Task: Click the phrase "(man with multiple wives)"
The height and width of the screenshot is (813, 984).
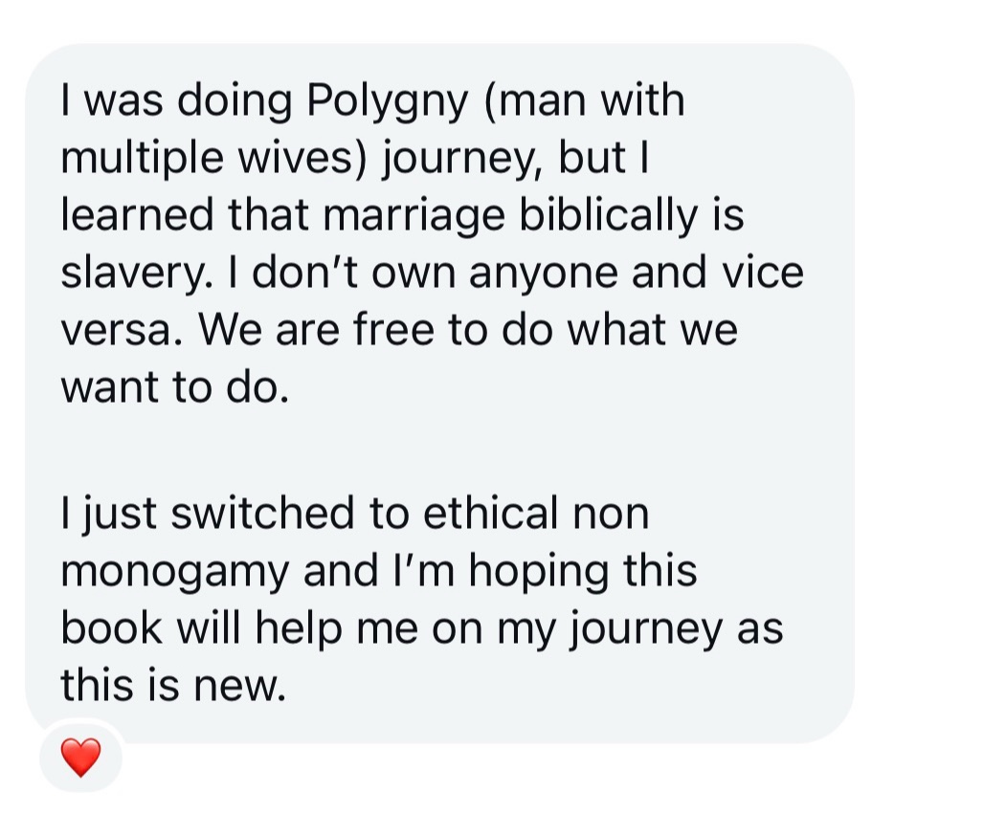Action: point(372,129)
